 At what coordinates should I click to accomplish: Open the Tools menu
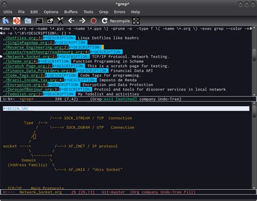click(88, 12)
